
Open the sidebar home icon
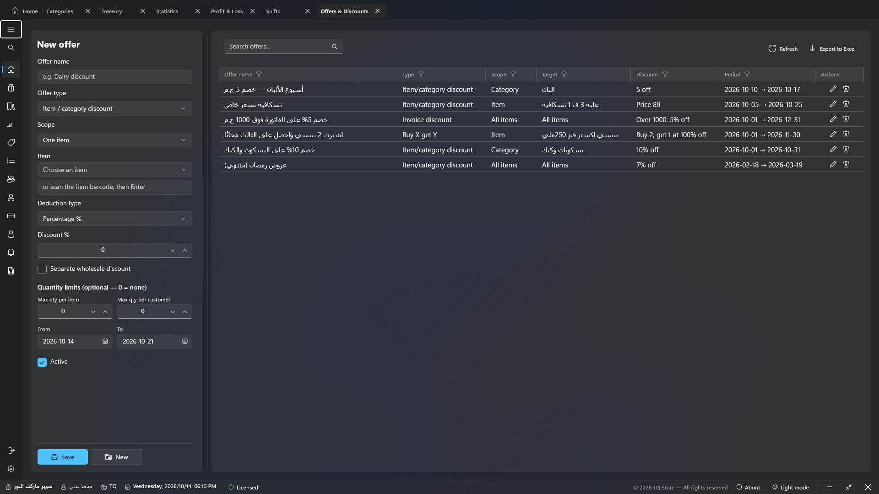pyautogui.click(x=11, y=70)
